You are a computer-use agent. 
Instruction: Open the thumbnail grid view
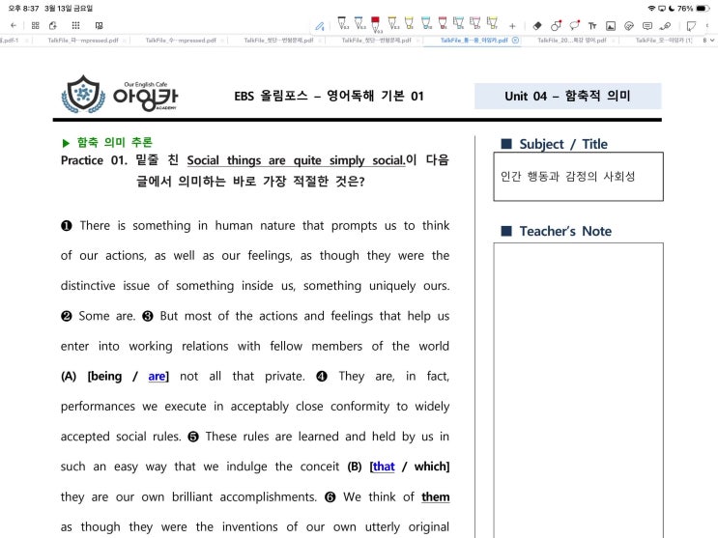click(36, 25)
